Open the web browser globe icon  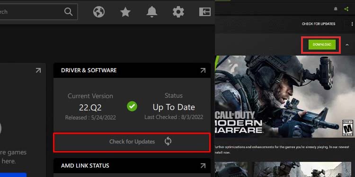[x=99, y=12]
